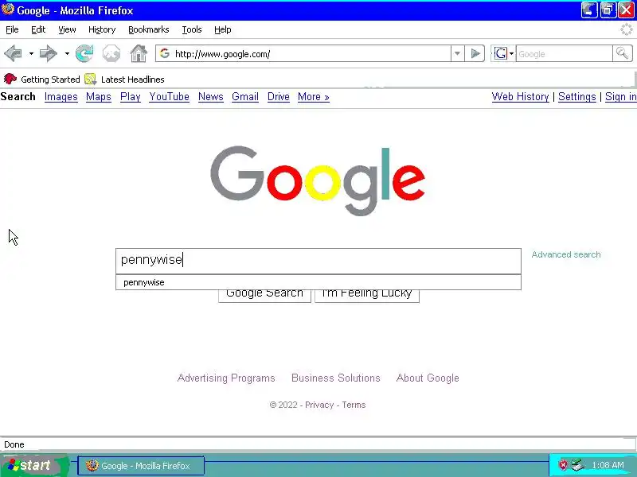The width and height of the screenshot is (637, 477).
Task: Click the Windows start button
Action: point(33,465)
